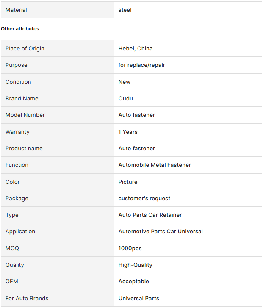Click the 'Model Number' label

coord(25,115)
